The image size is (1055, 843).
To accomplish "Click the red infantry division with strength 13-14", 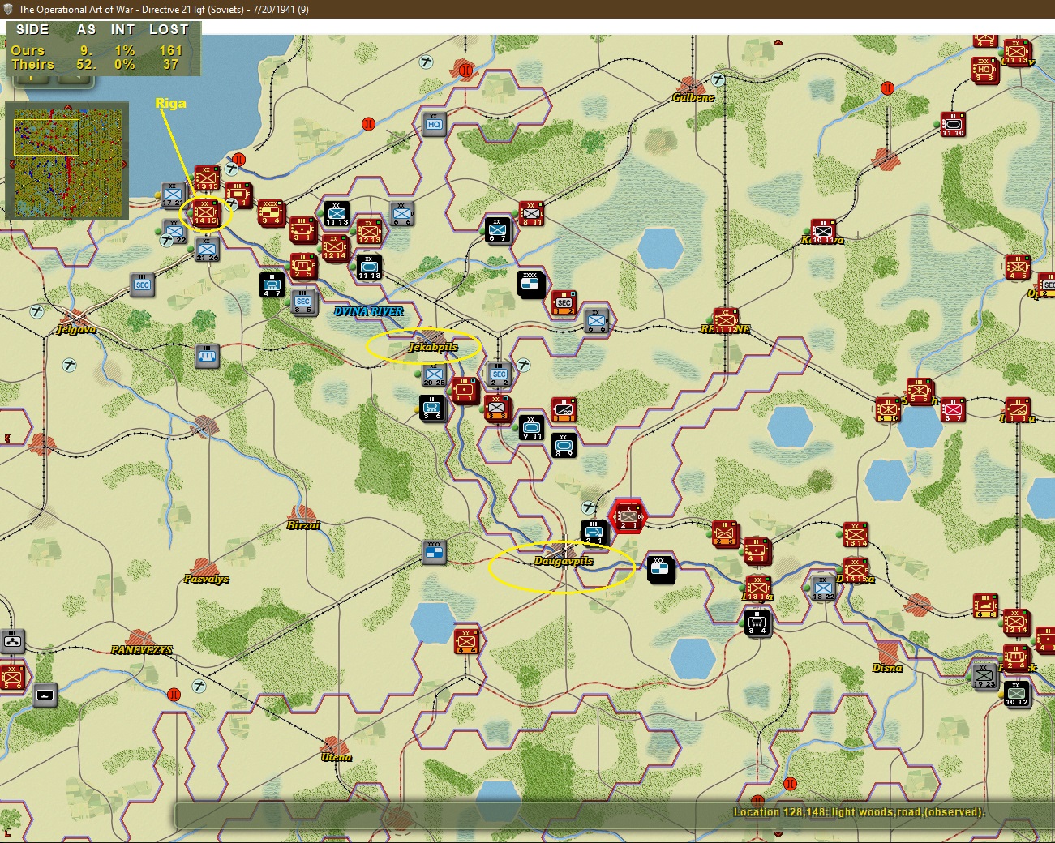I will (856, 534).
